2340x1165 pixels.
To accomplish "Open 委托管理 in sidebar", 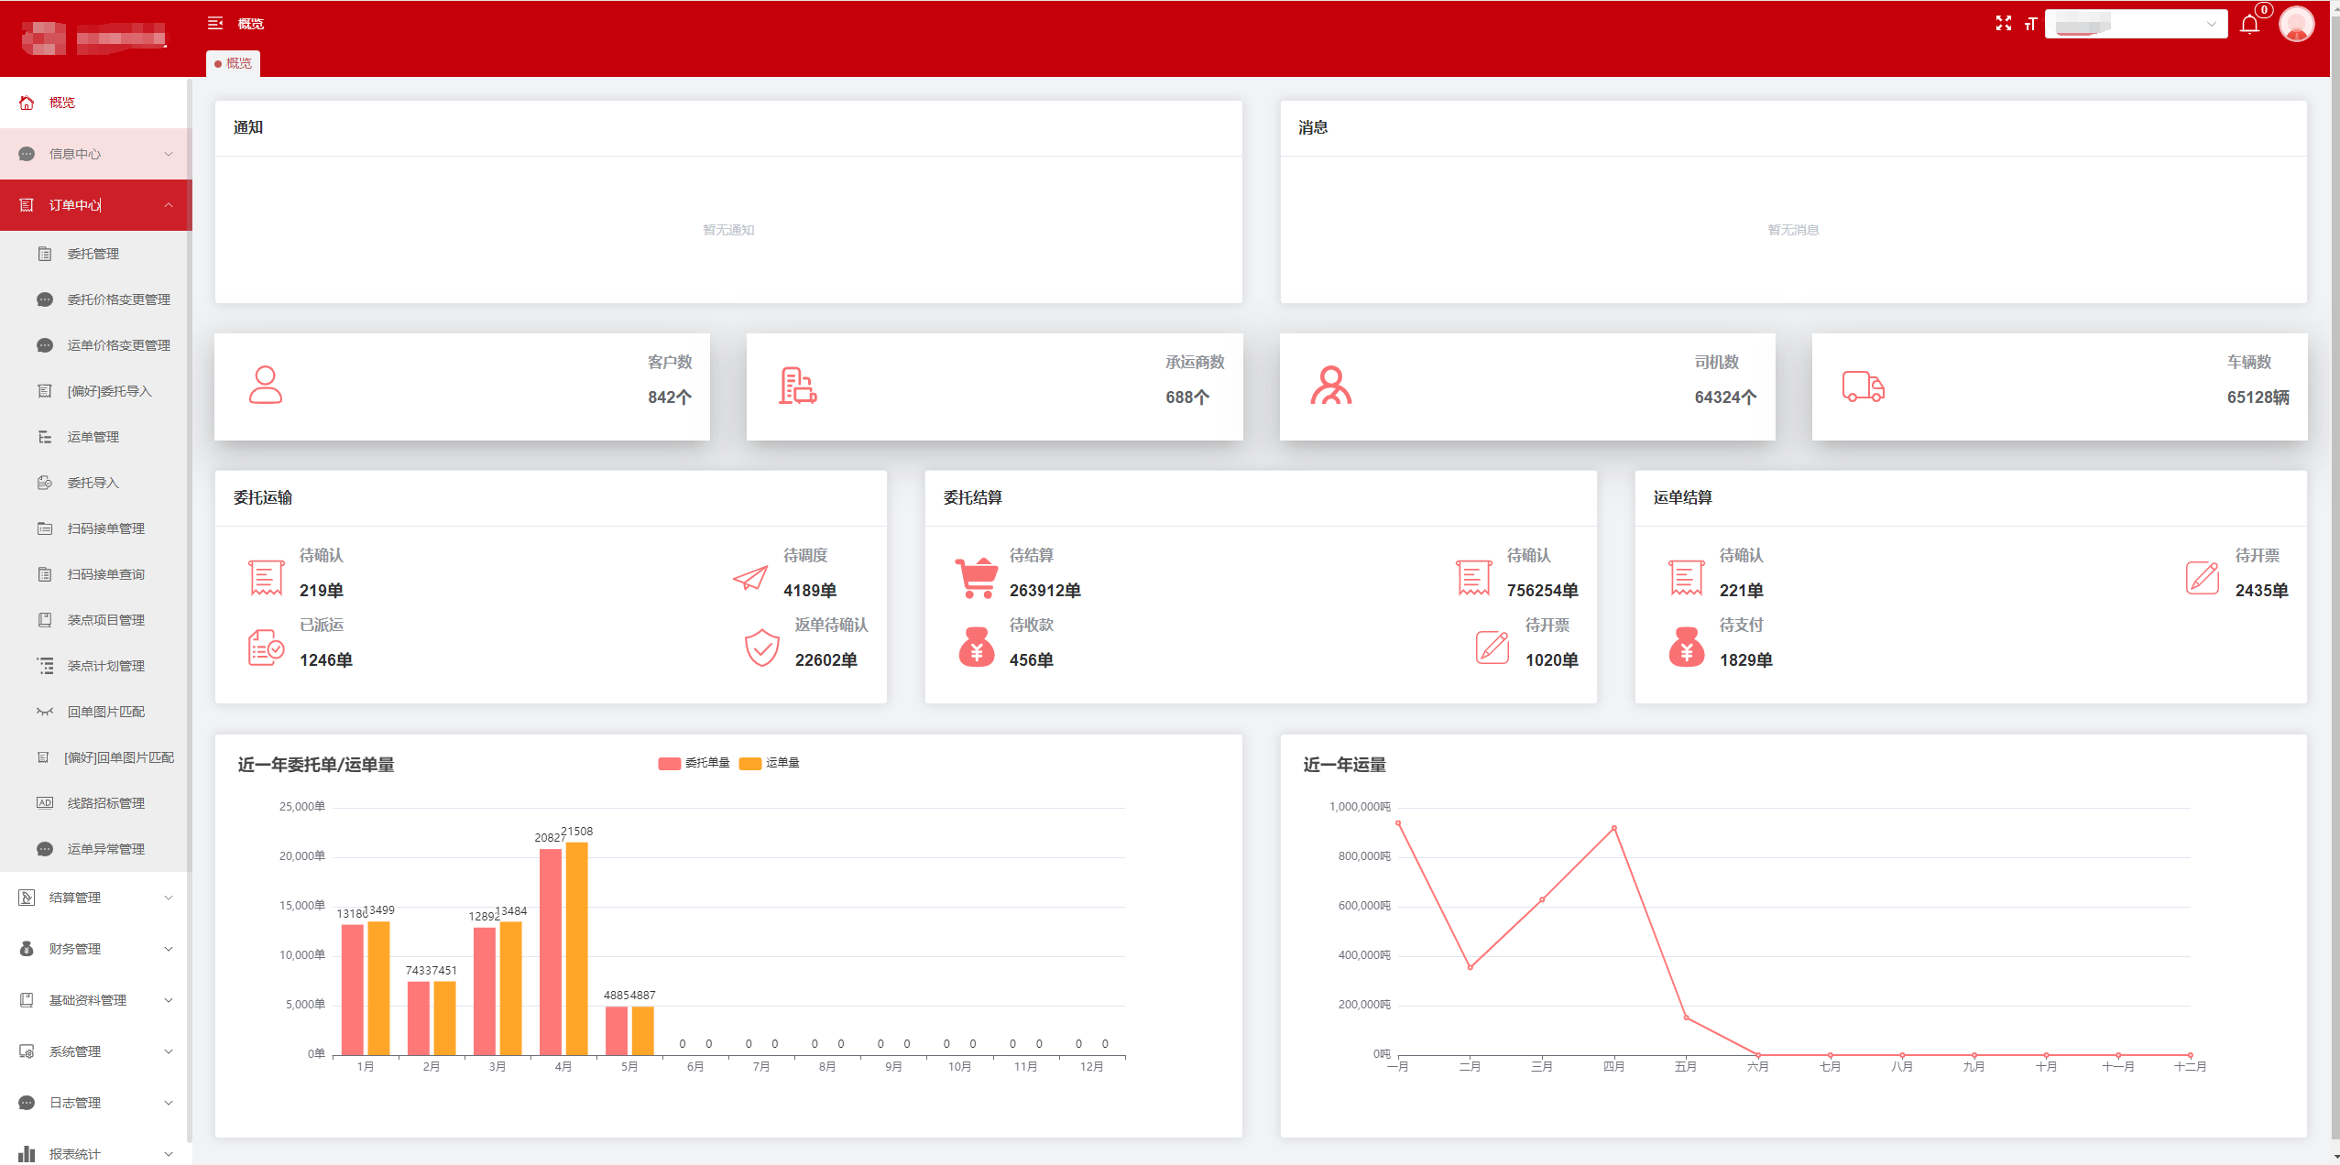I will pos(95,254).
